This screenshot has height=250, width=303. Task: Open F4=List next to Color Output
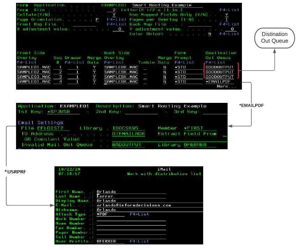[x=229, y=34]
